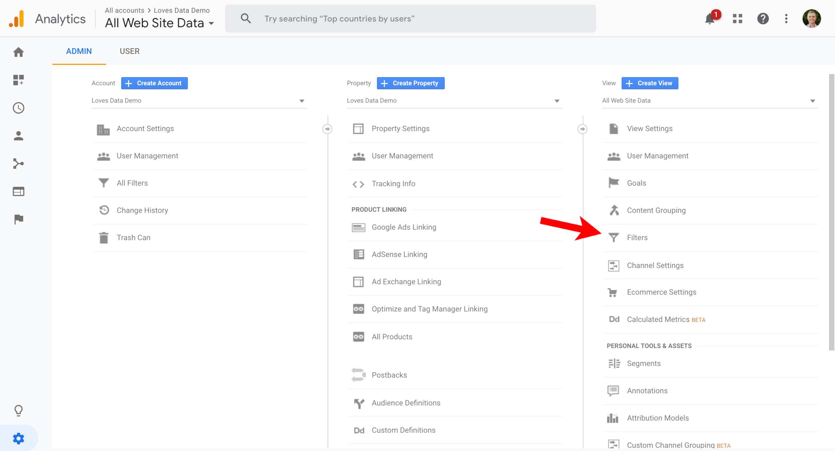Select the Realtime clock icon in sidebar
835x451 pixels.
click(x=18, y=108)
